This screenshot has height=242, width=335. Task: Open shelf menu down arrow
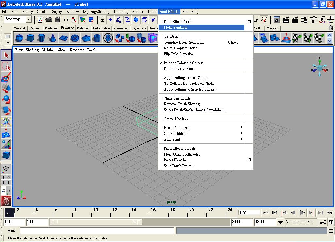8,42
